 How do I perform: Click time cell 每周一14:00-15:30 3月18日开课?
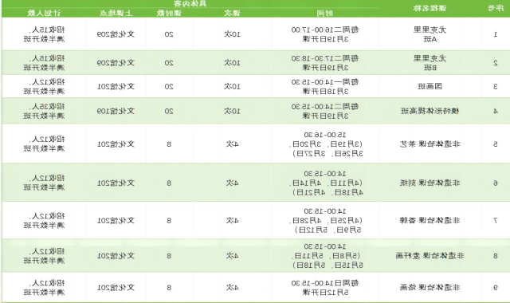(325, 87)
